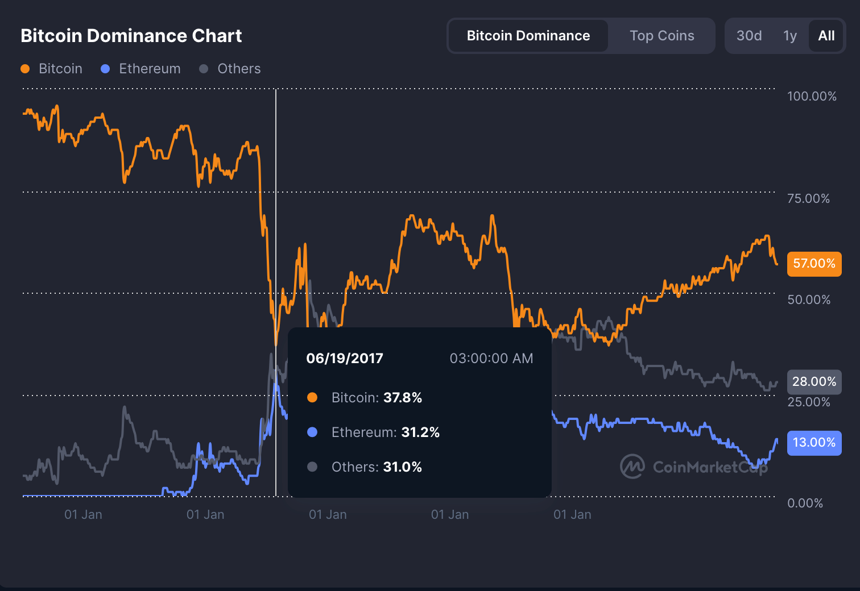Screen dimensions: 860x591
Task: Toggle the Others series visibility
Action: tap(230, 68)
